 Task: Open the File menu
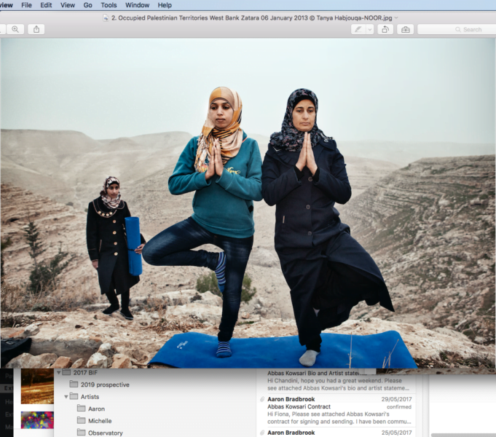pyautogui.click(x=26, y=5)
